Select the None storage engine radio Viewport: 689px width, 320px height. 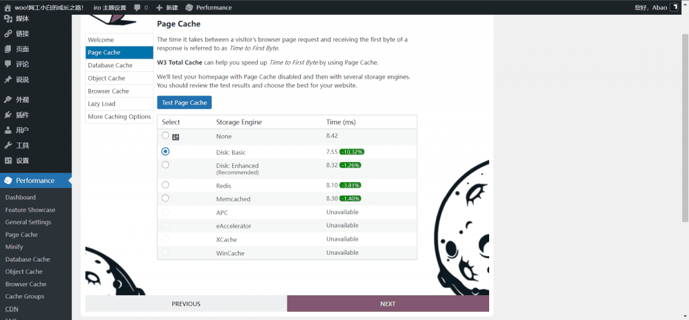coord(166,136)
